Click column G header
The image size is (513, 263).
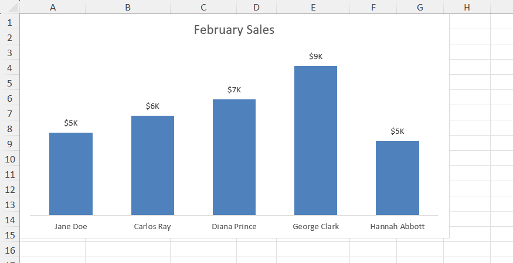point(420,7)
